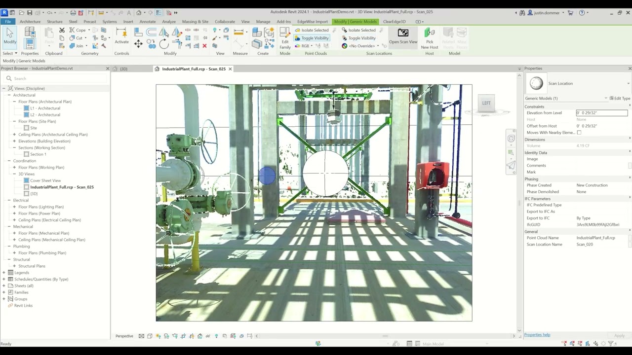The image size is (632, 355).
Task: Click Isolate Selected in Point Clouds panel
Action: tap(311, 30)
